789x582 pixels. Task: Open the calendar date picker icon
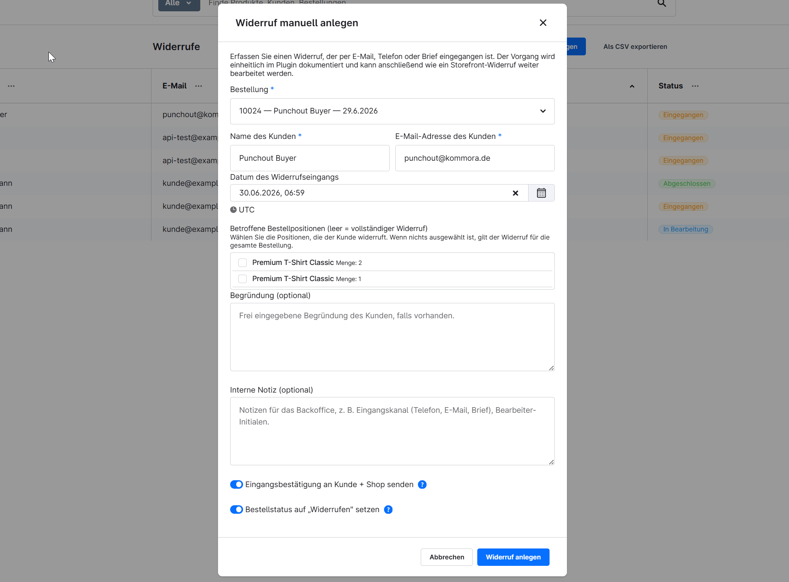click(541, 193)
